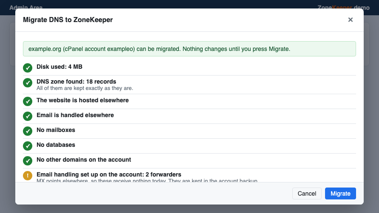Confirm with the blue Migrate button
Screen dimensions: 379x213
[x=340, y=193]
